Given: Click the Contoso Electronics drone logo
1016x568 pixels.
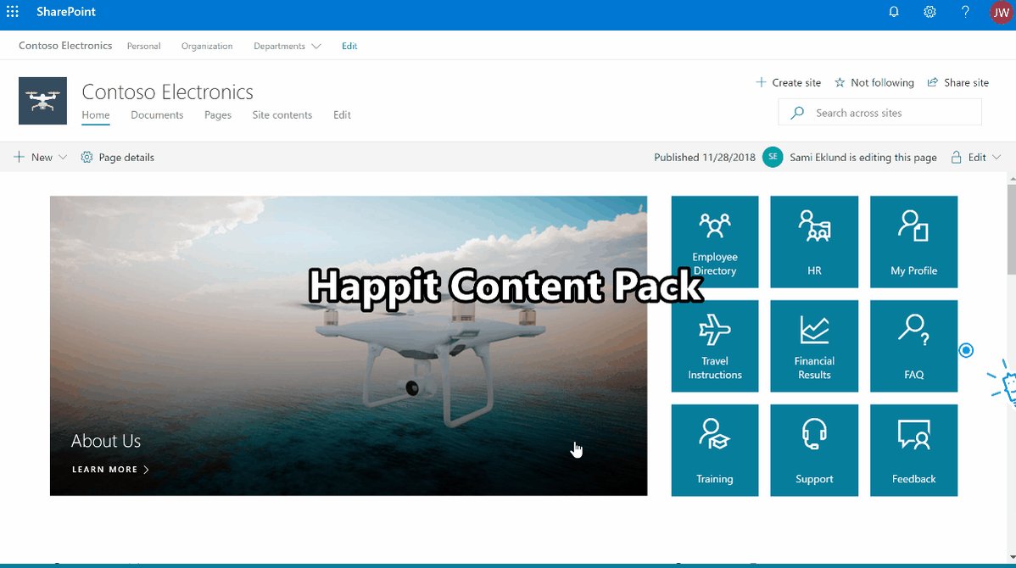Looking at the screenshot, I should tap(42, 101).
